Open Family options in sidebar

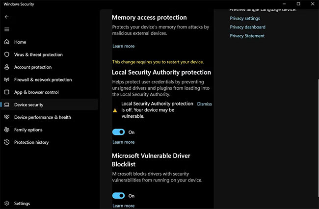pyautogui.click(x=28, y=130)
